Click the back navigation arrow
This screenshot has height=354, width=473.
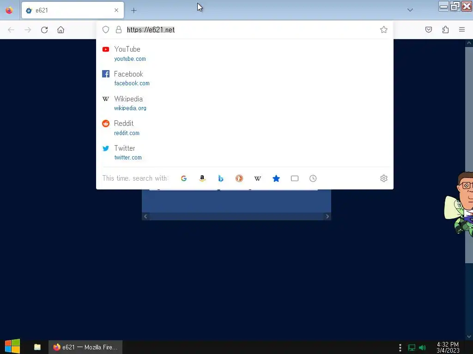[11, 30]
